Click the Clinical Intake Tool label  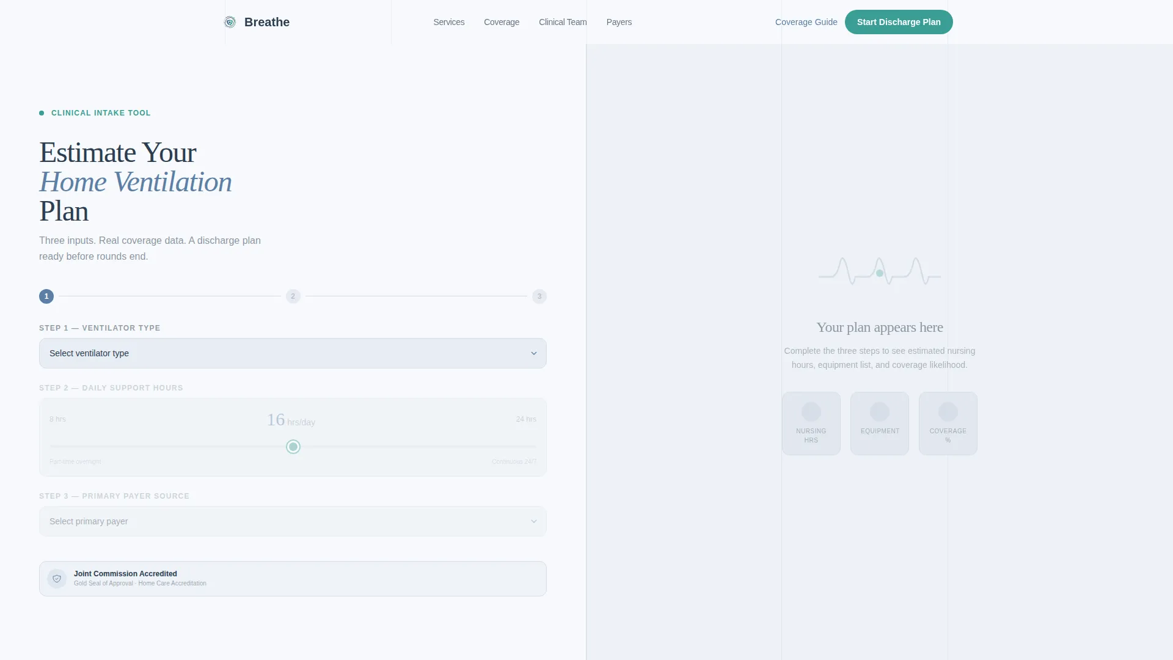tap(101, 113)
